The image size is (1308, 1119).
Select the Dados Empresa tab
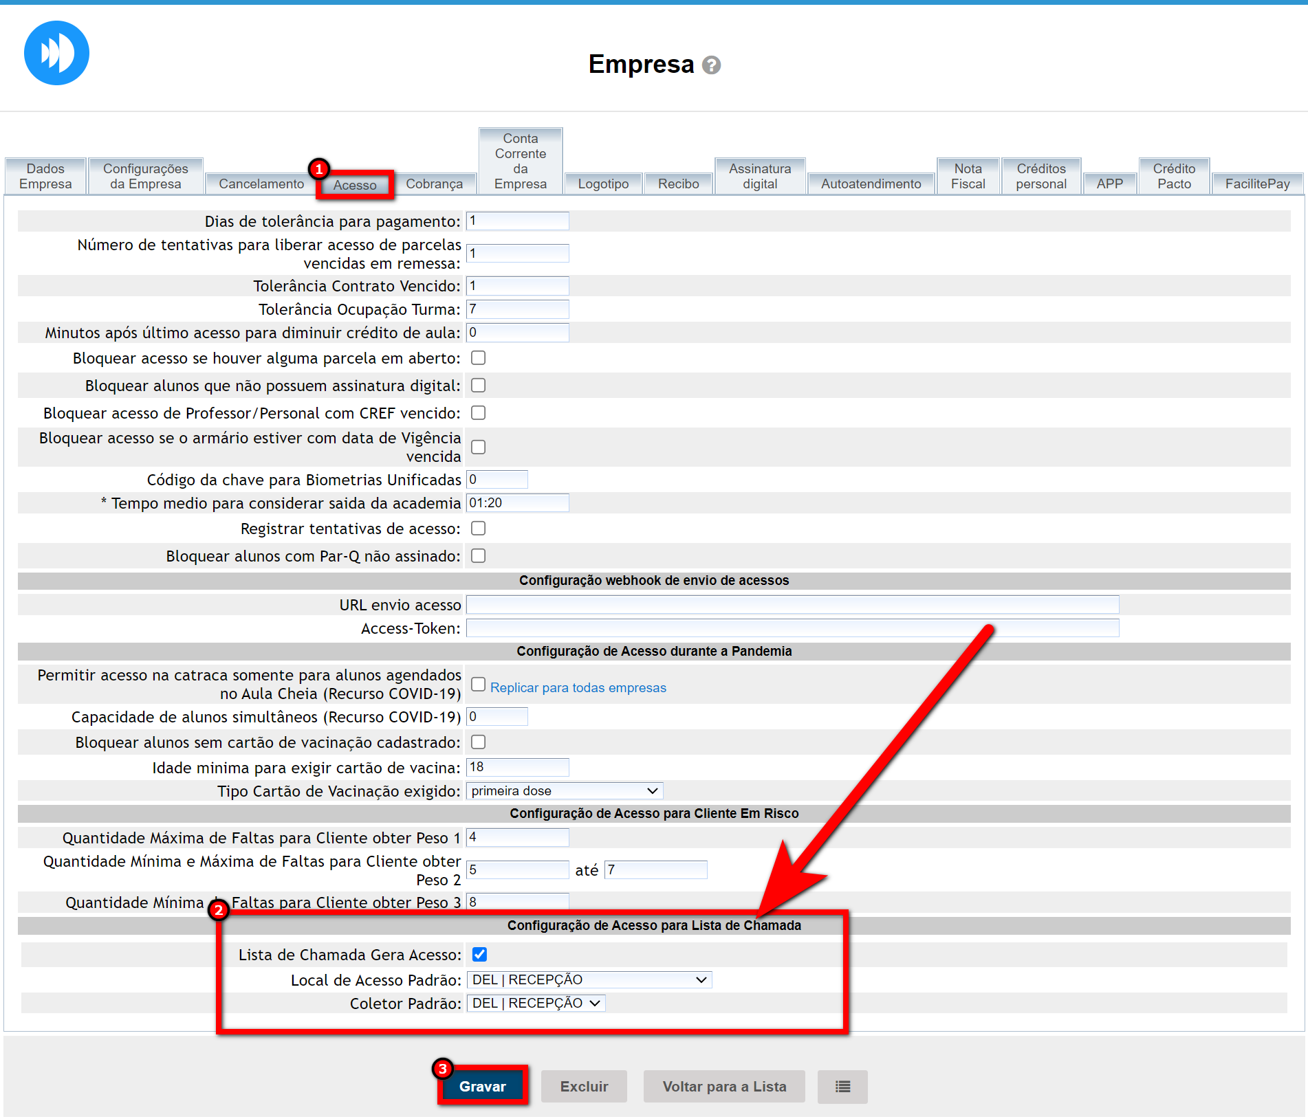click(45, 177)
